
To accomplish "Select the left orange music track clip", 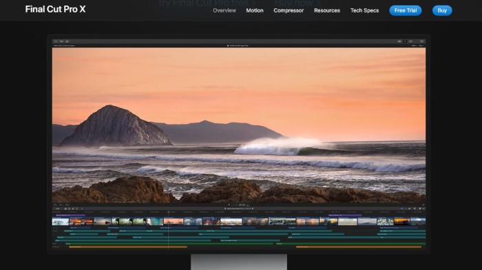I will (128, 247).
